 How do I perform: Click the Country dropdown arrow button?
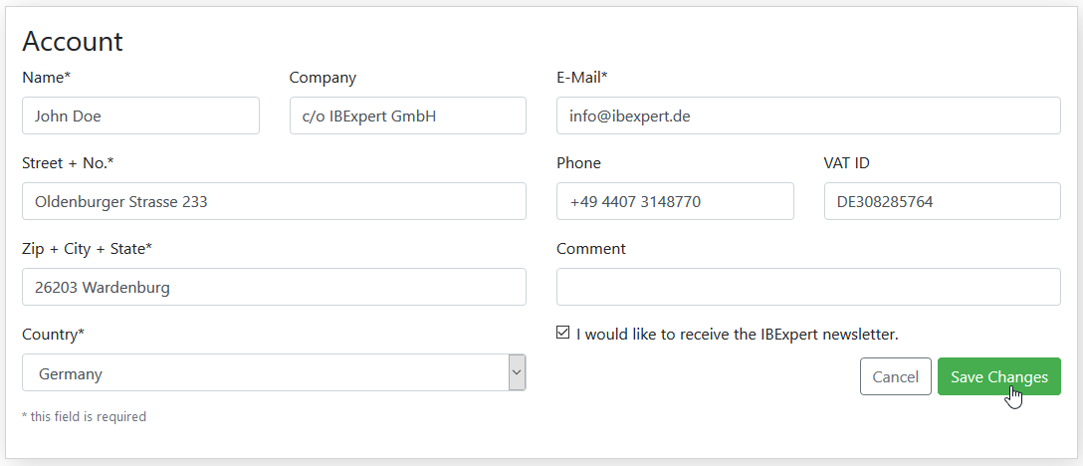[517, 372]
